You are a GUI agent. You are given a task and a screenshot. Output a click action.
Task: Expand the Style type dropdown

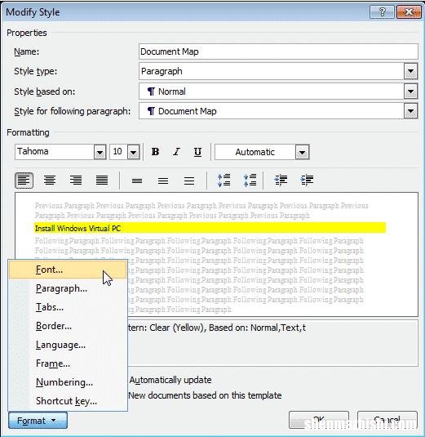(x=410, y=71)
